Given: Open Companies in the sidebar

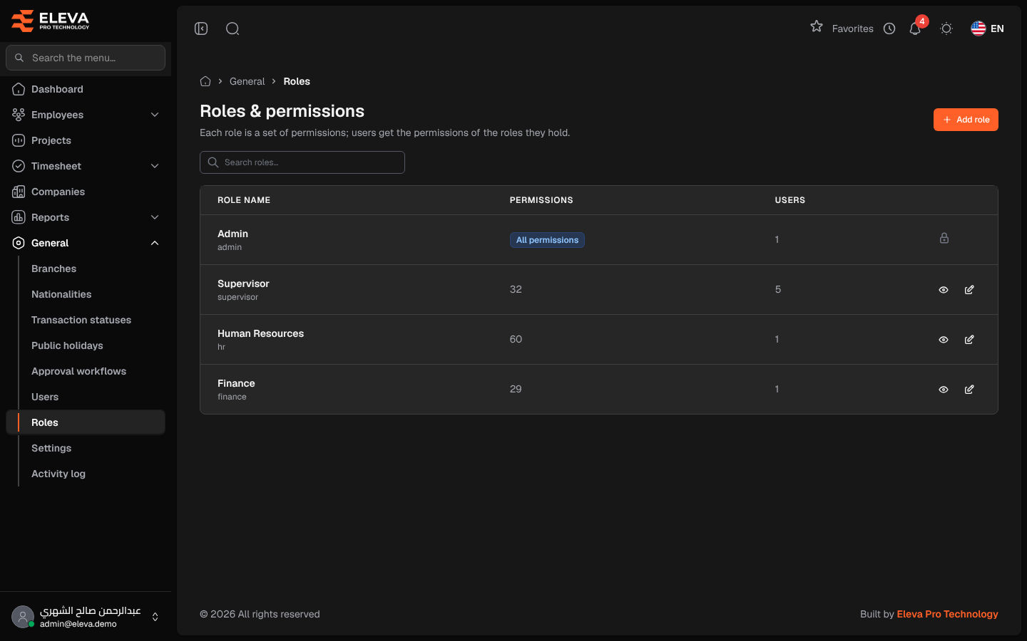Looking at the screenshot, I should coord(86,192).
